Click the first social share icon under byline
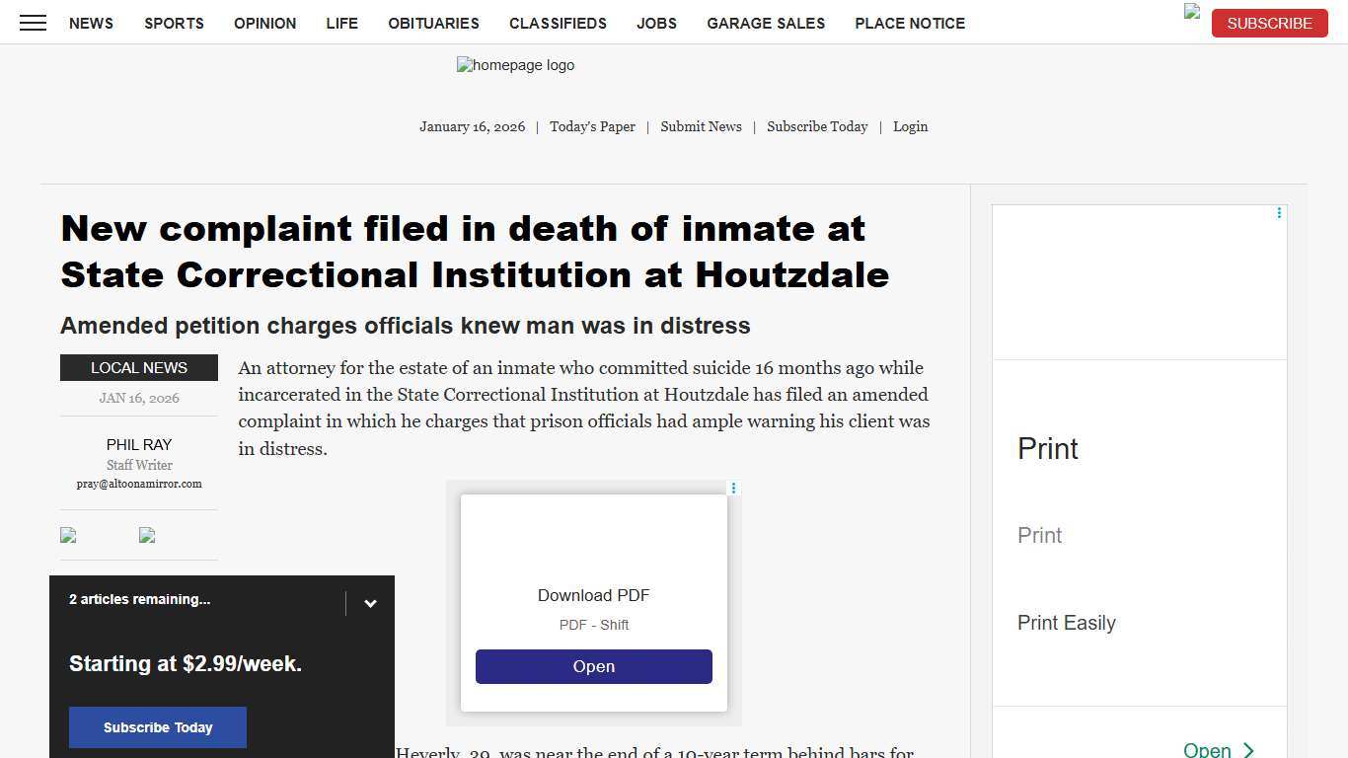The width and height of the screenshot is (1348, 758). [67, 535]
